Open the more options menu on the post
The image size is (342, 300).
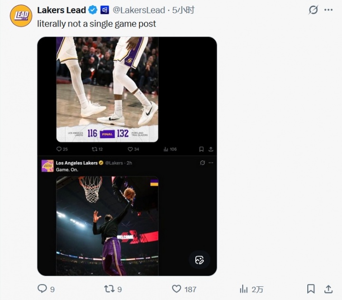pos(328,10)
